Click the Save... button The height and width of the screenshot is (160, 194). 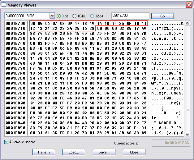coord(104,152)
